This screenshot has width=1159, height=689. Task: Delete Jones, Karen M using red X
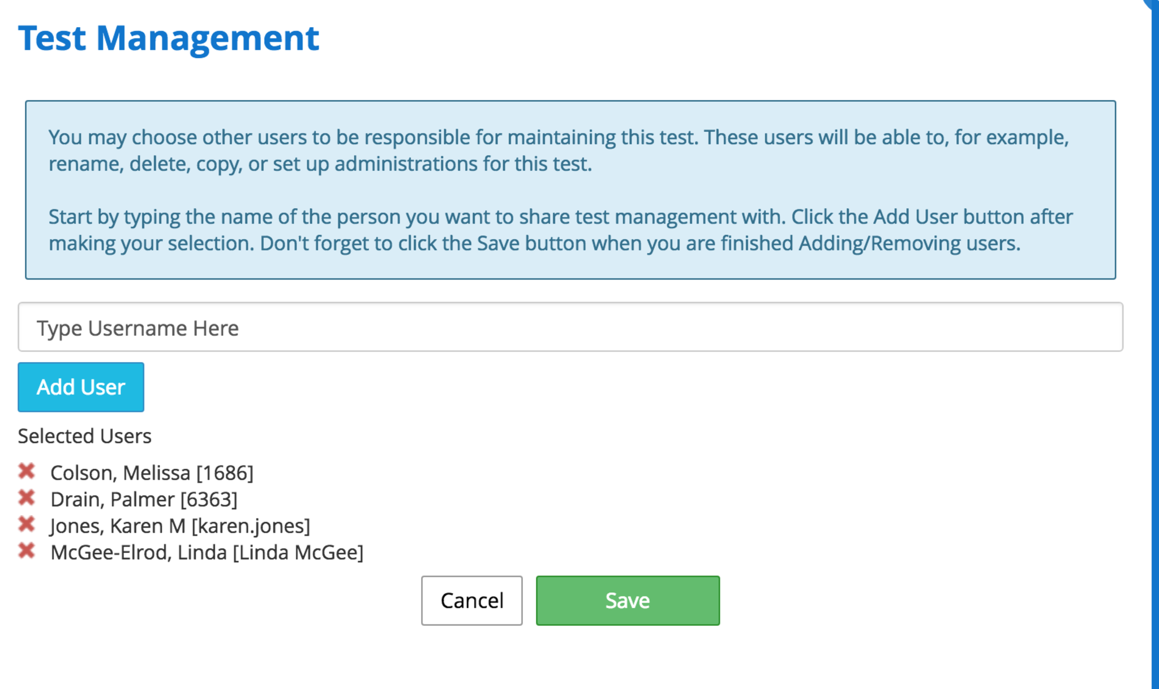pos(27,524)
